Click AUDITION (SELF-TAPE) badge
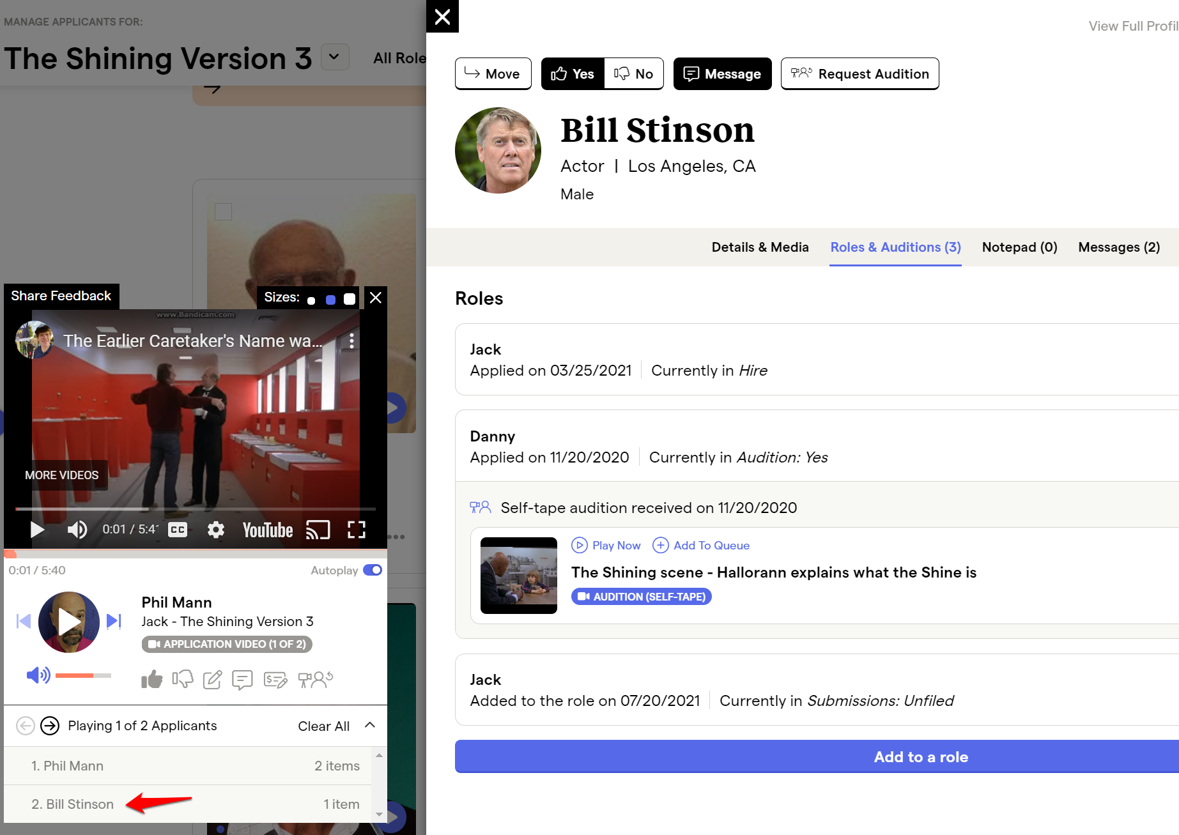Viewport: 1179px width, 835px height. click(641, 596)
